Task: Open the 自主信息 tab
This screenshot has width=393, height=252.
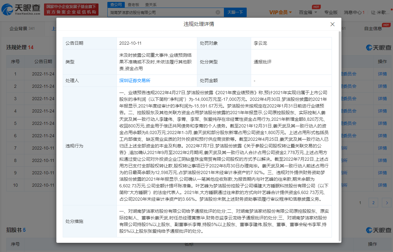Action: click(373, 29)
